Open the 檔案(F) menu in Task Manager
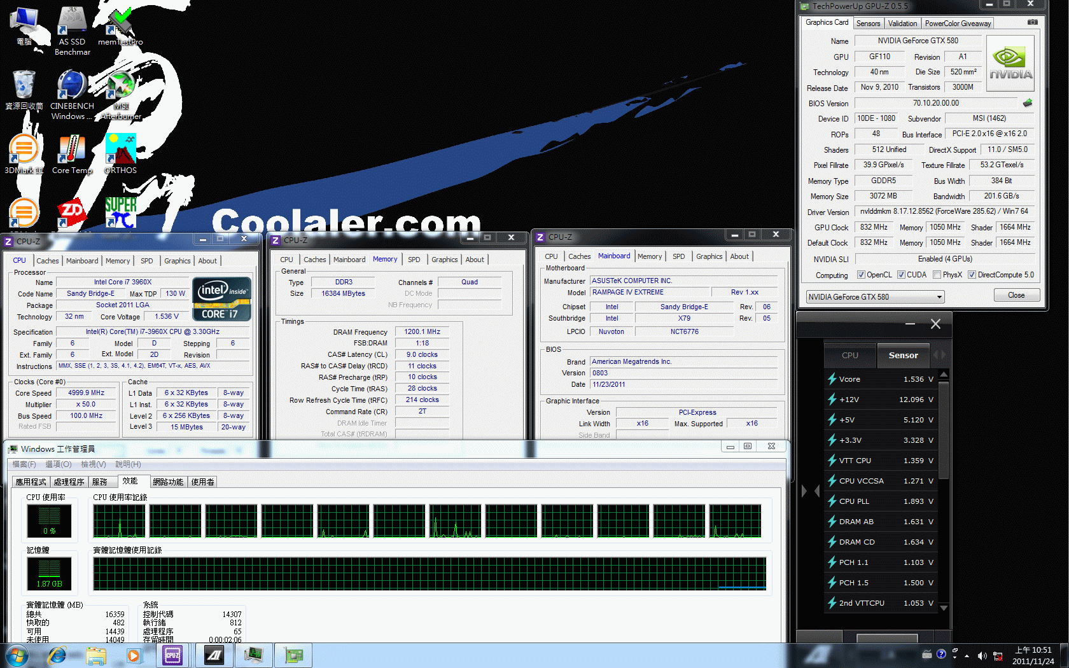The image size is (1069, 668). click(x=24, y=464)
